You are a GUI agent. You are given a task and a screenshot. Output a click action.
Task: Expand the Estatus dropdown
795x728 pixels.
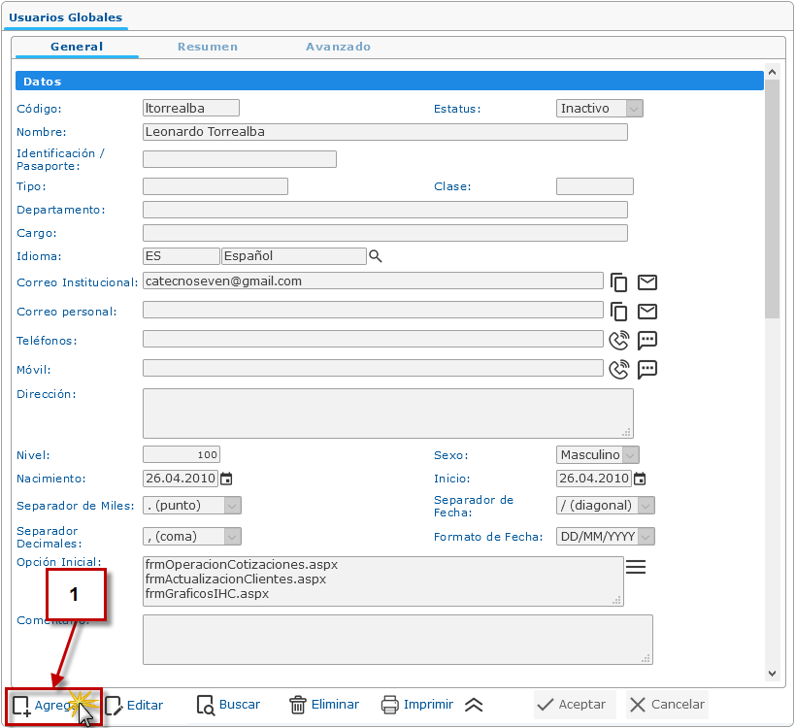click(633, 109)
